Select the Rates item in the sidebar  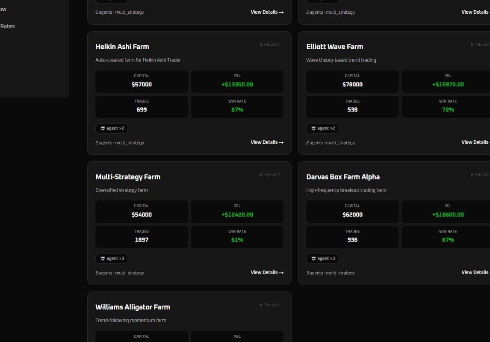click(x=8, y=27)
